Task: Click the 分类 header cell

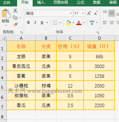Action: (46, 46)
